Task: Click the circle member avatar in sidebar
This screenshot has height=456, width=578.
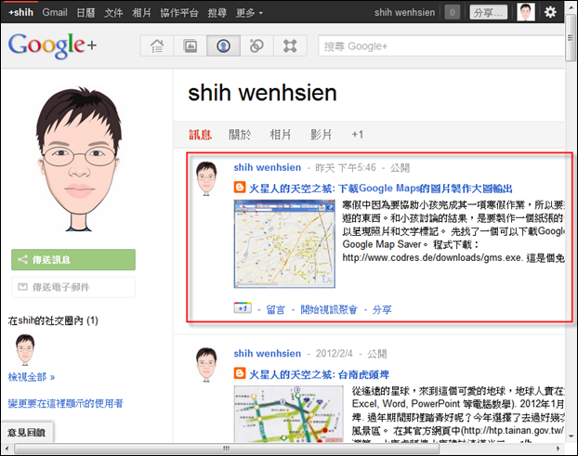Action: click(25, 349)
